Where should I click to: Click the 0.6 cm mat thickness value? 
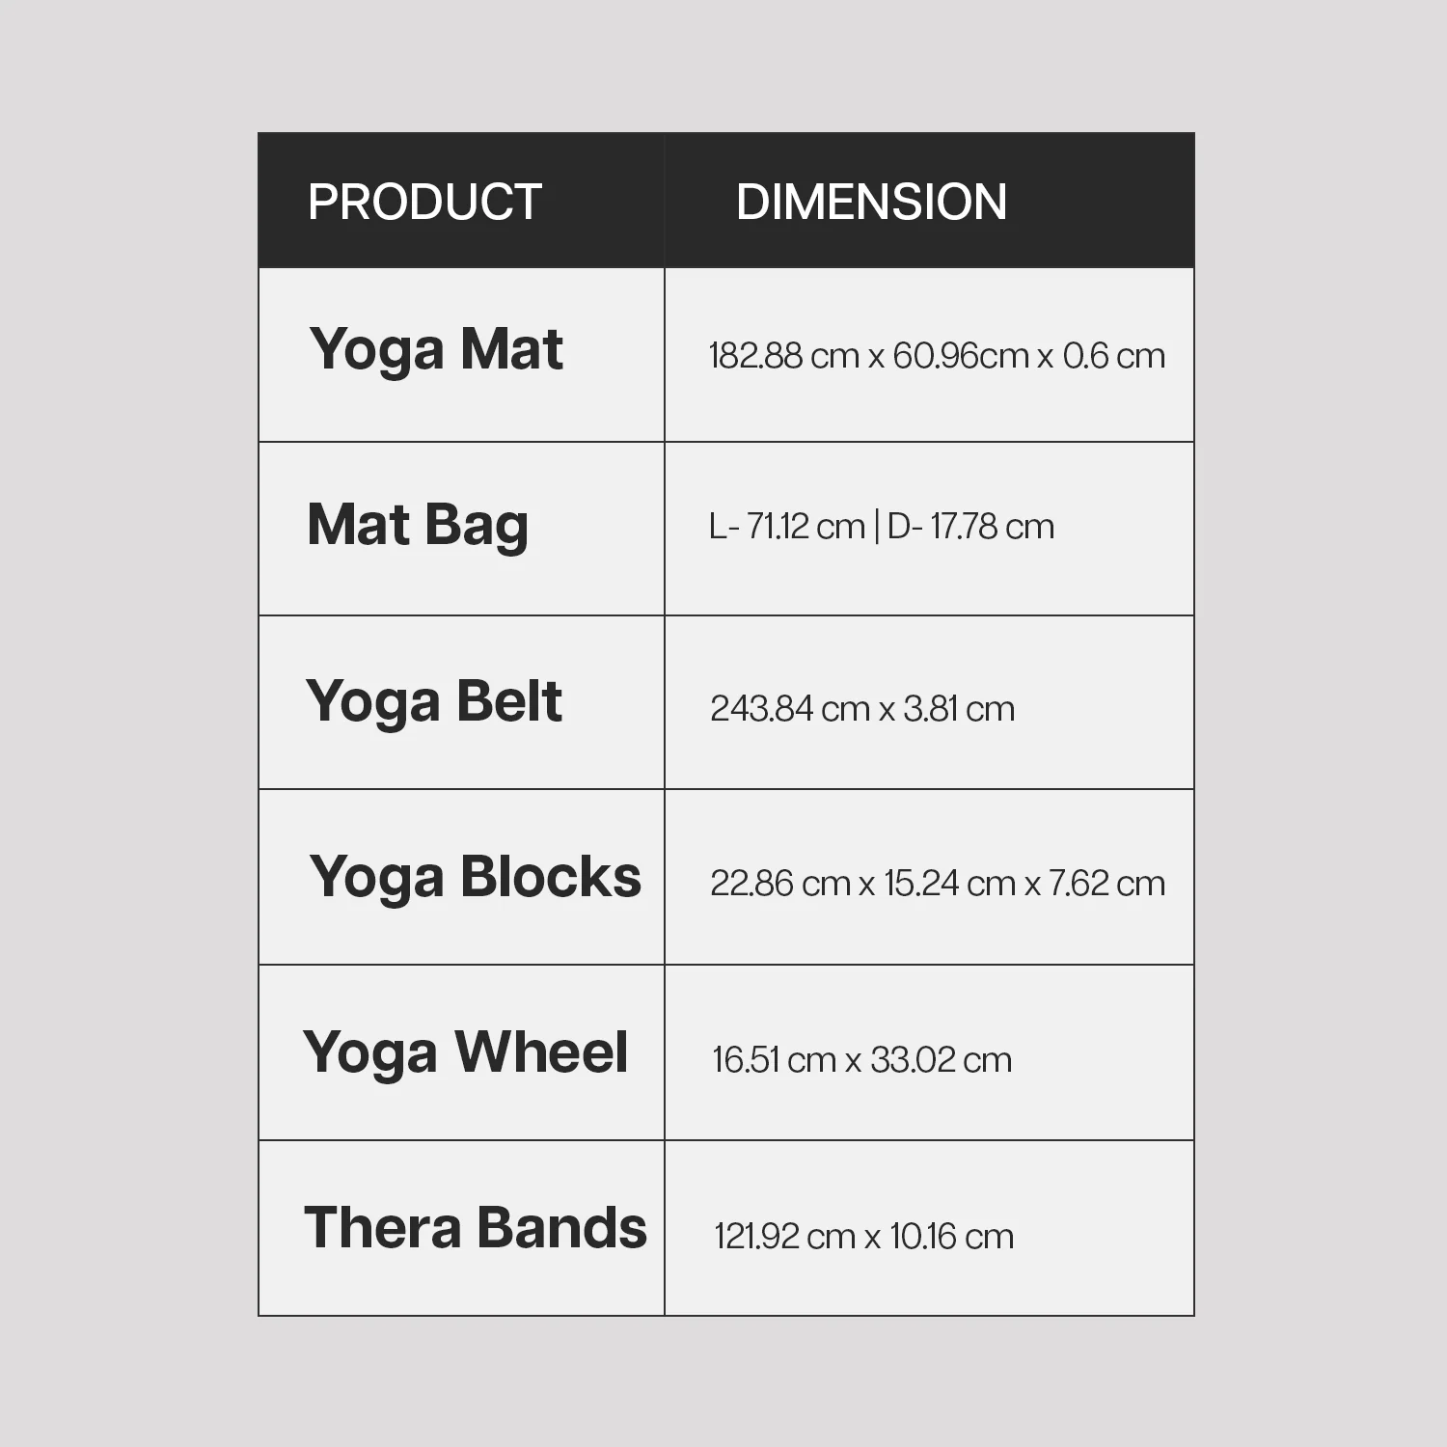click(1113, 356)
